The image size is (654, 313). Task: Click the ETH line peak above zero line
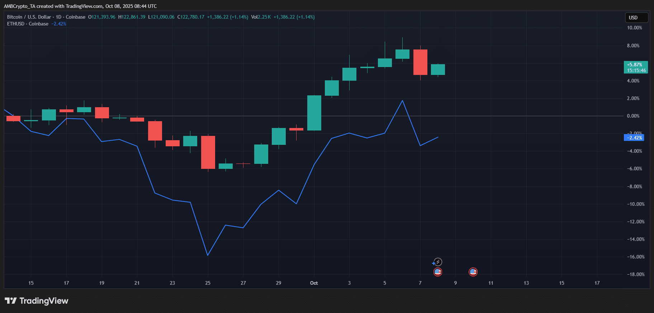[402, 101]
